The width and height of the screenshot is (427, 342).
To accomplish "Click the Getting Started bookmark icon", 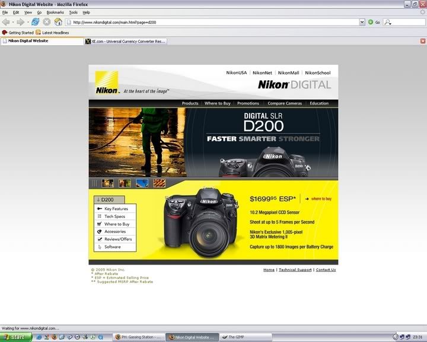I will coord(5,33).
